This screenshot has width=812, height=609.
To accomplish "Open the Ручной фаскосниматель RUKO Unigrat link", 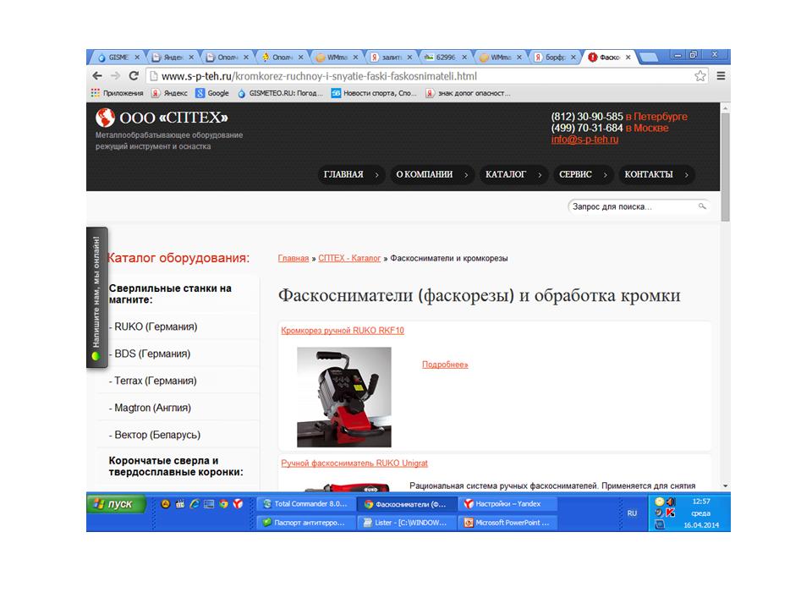I will [354, 463].
